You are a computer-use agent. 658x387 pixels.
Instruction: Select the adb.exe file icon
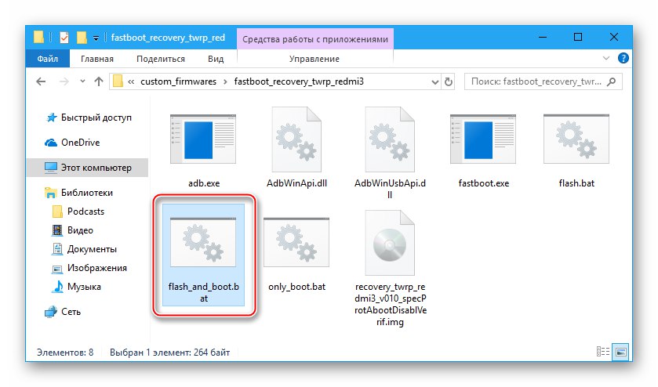point(203,139)
